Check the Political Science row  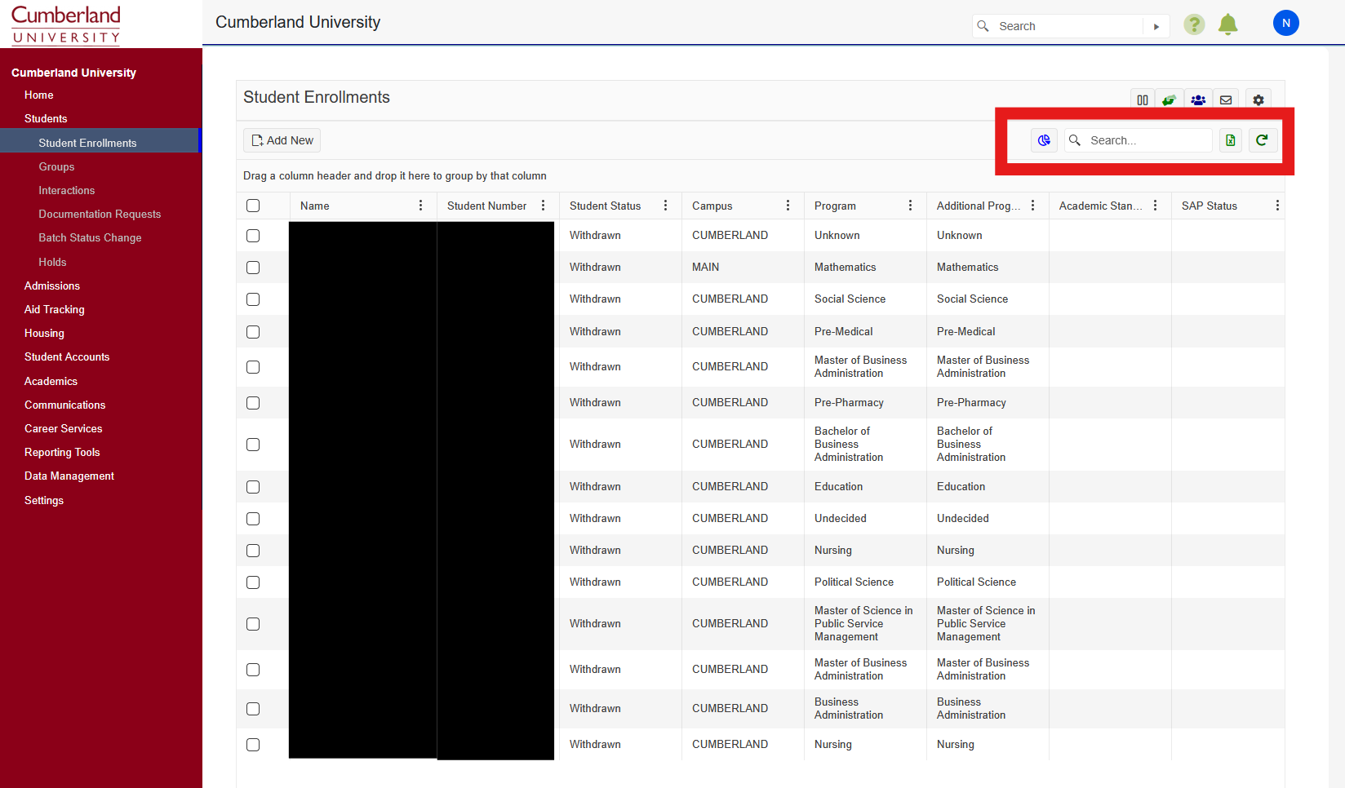coord(253,582)
